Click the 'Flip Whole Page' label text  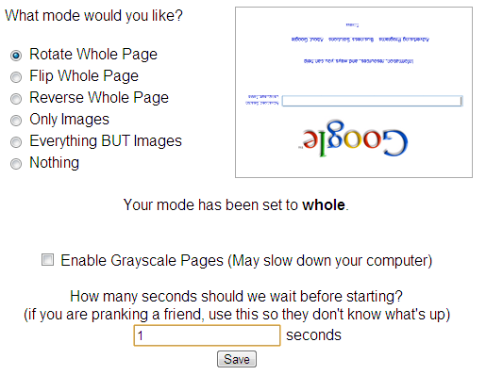[84, 76]
